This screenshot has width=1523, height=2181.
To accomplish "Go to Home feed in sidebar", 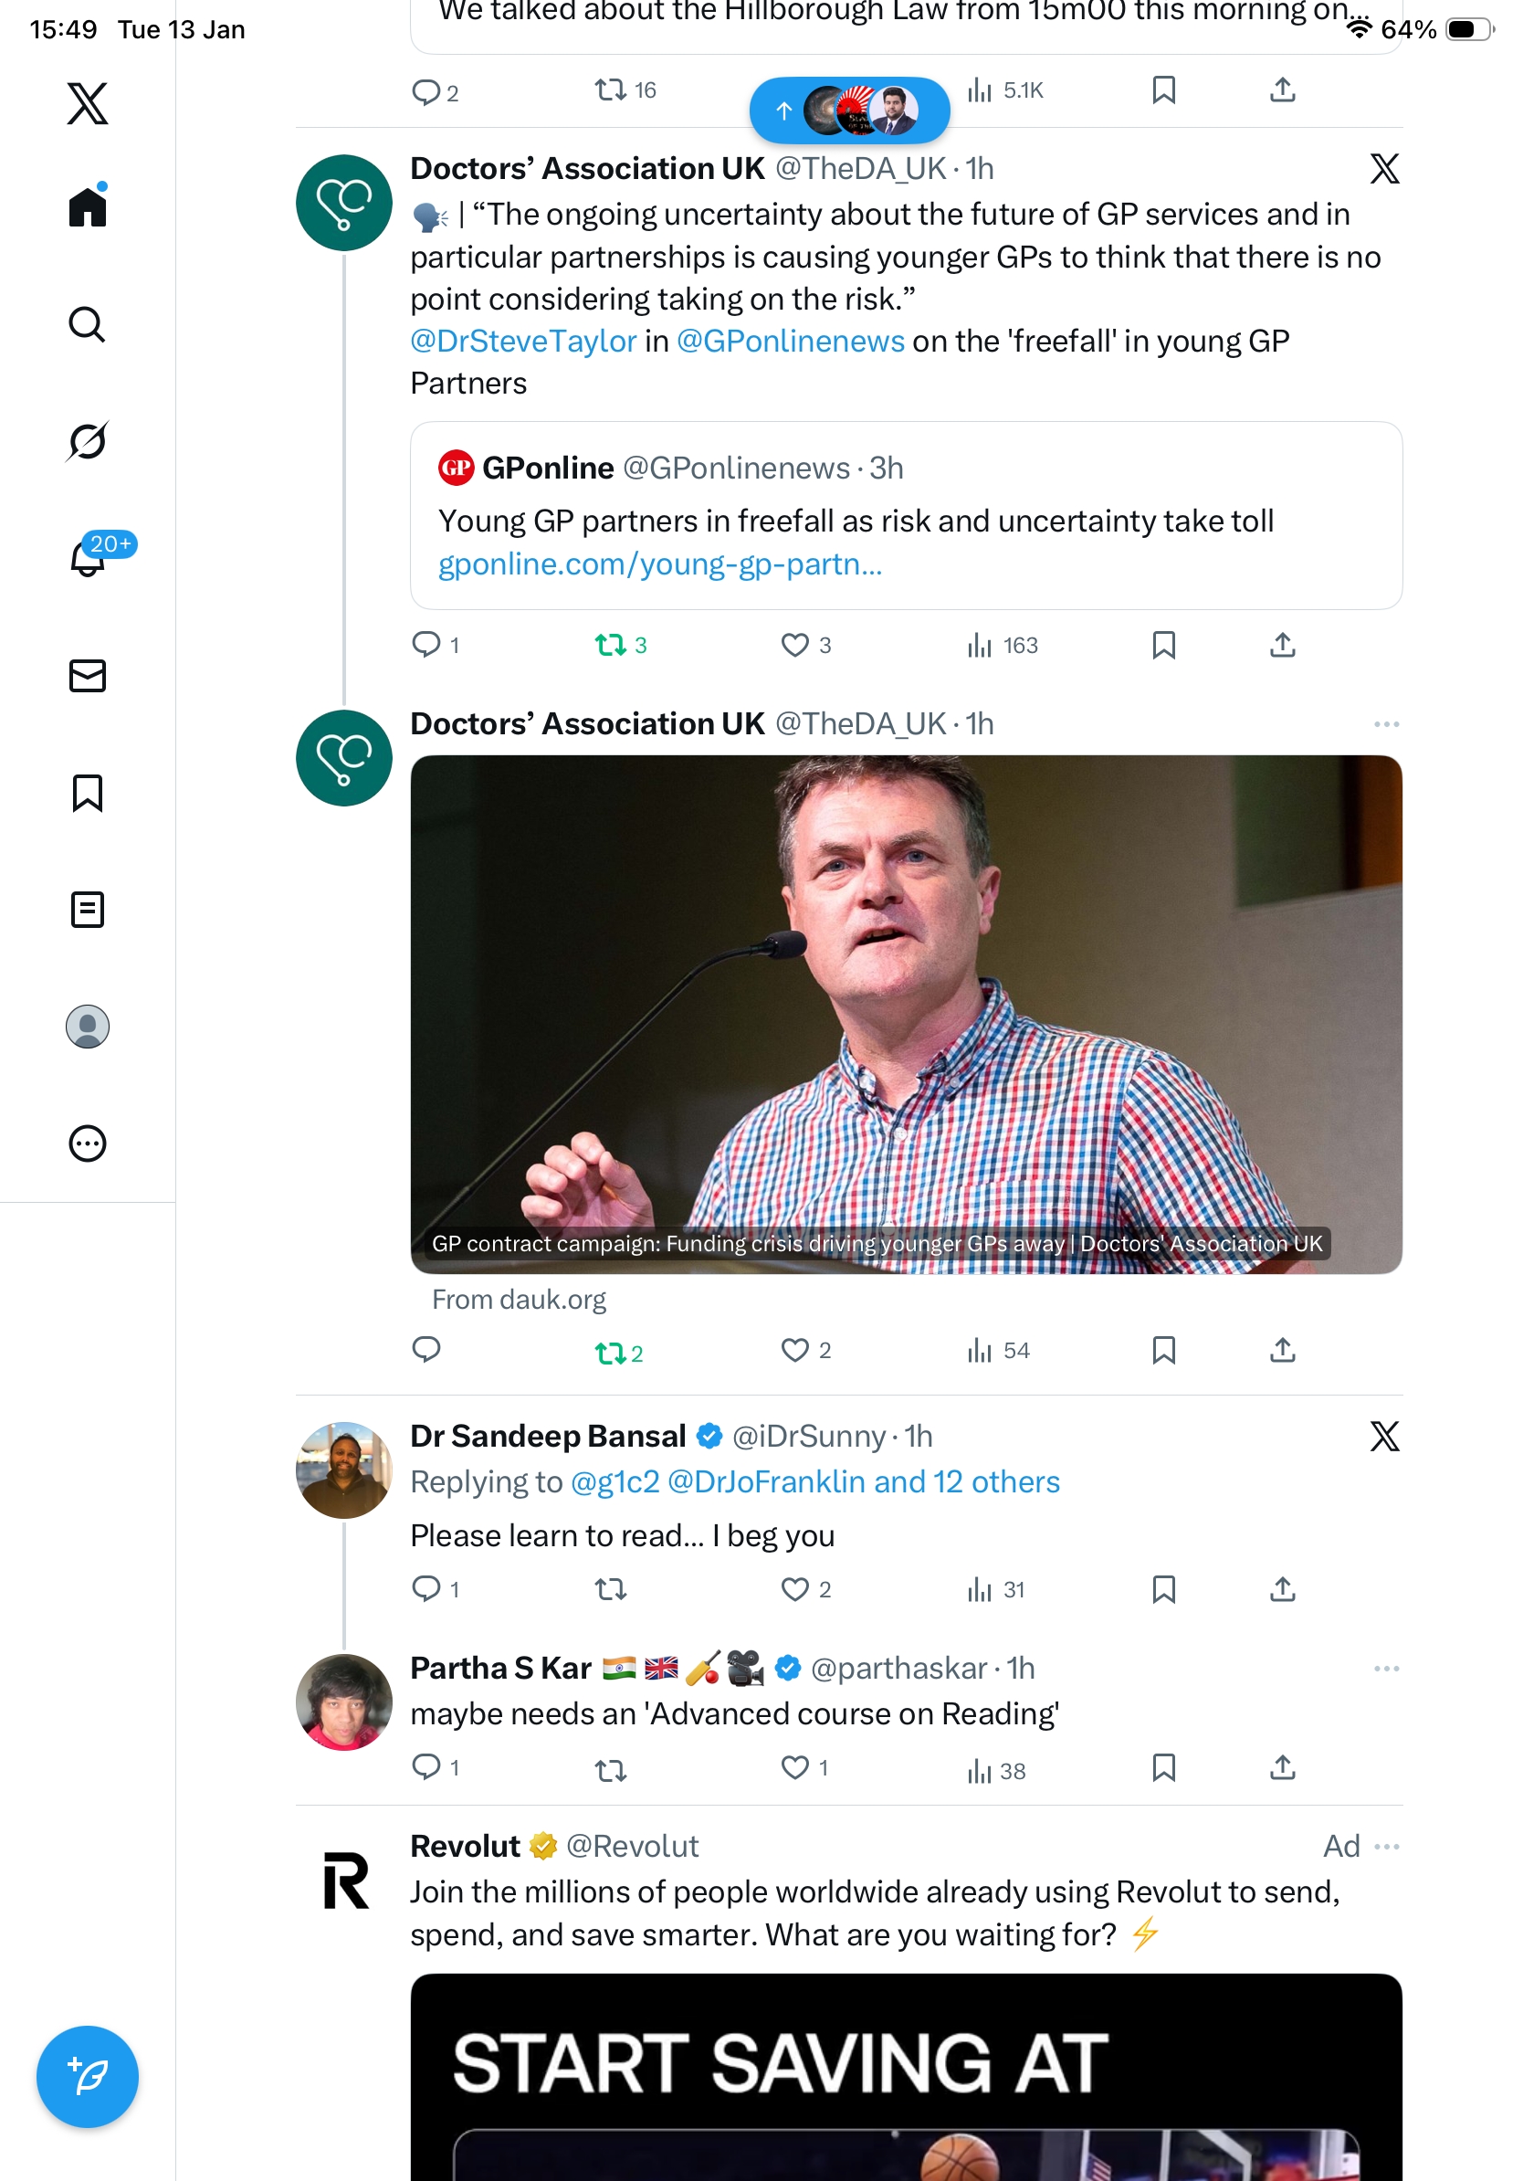I will pyautogui.click(x=88, y=206).
